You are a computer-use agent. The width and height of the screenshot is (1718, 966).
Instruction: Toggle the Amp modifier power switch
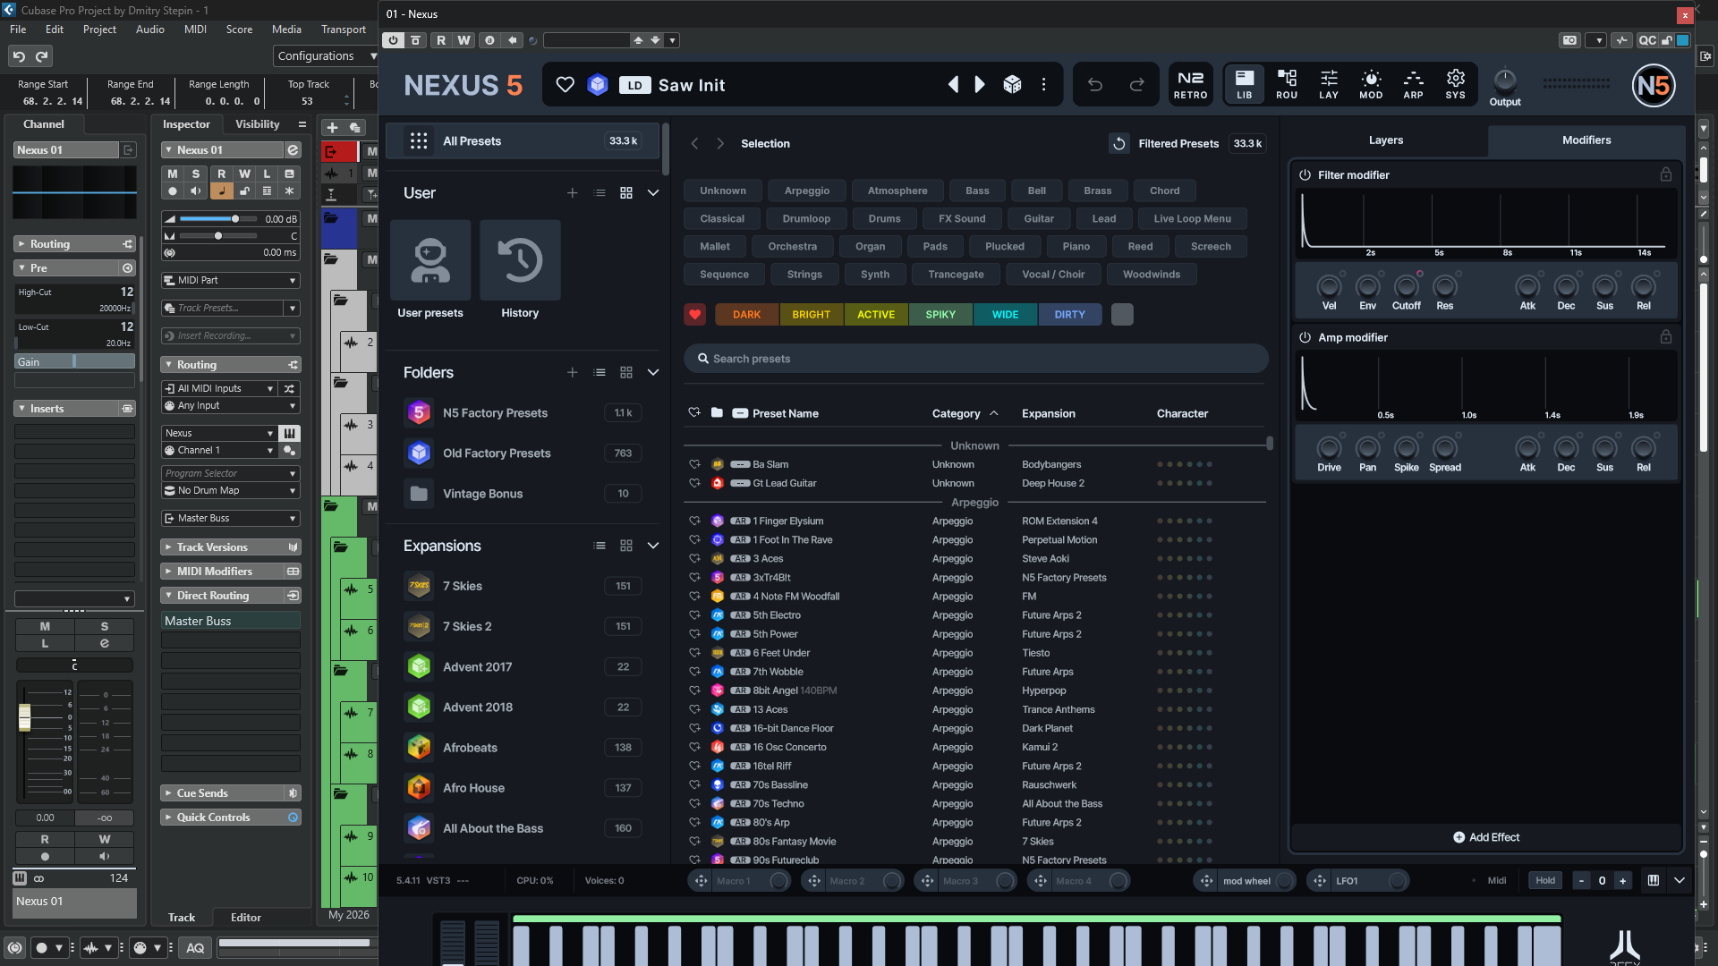(1305, 337)
